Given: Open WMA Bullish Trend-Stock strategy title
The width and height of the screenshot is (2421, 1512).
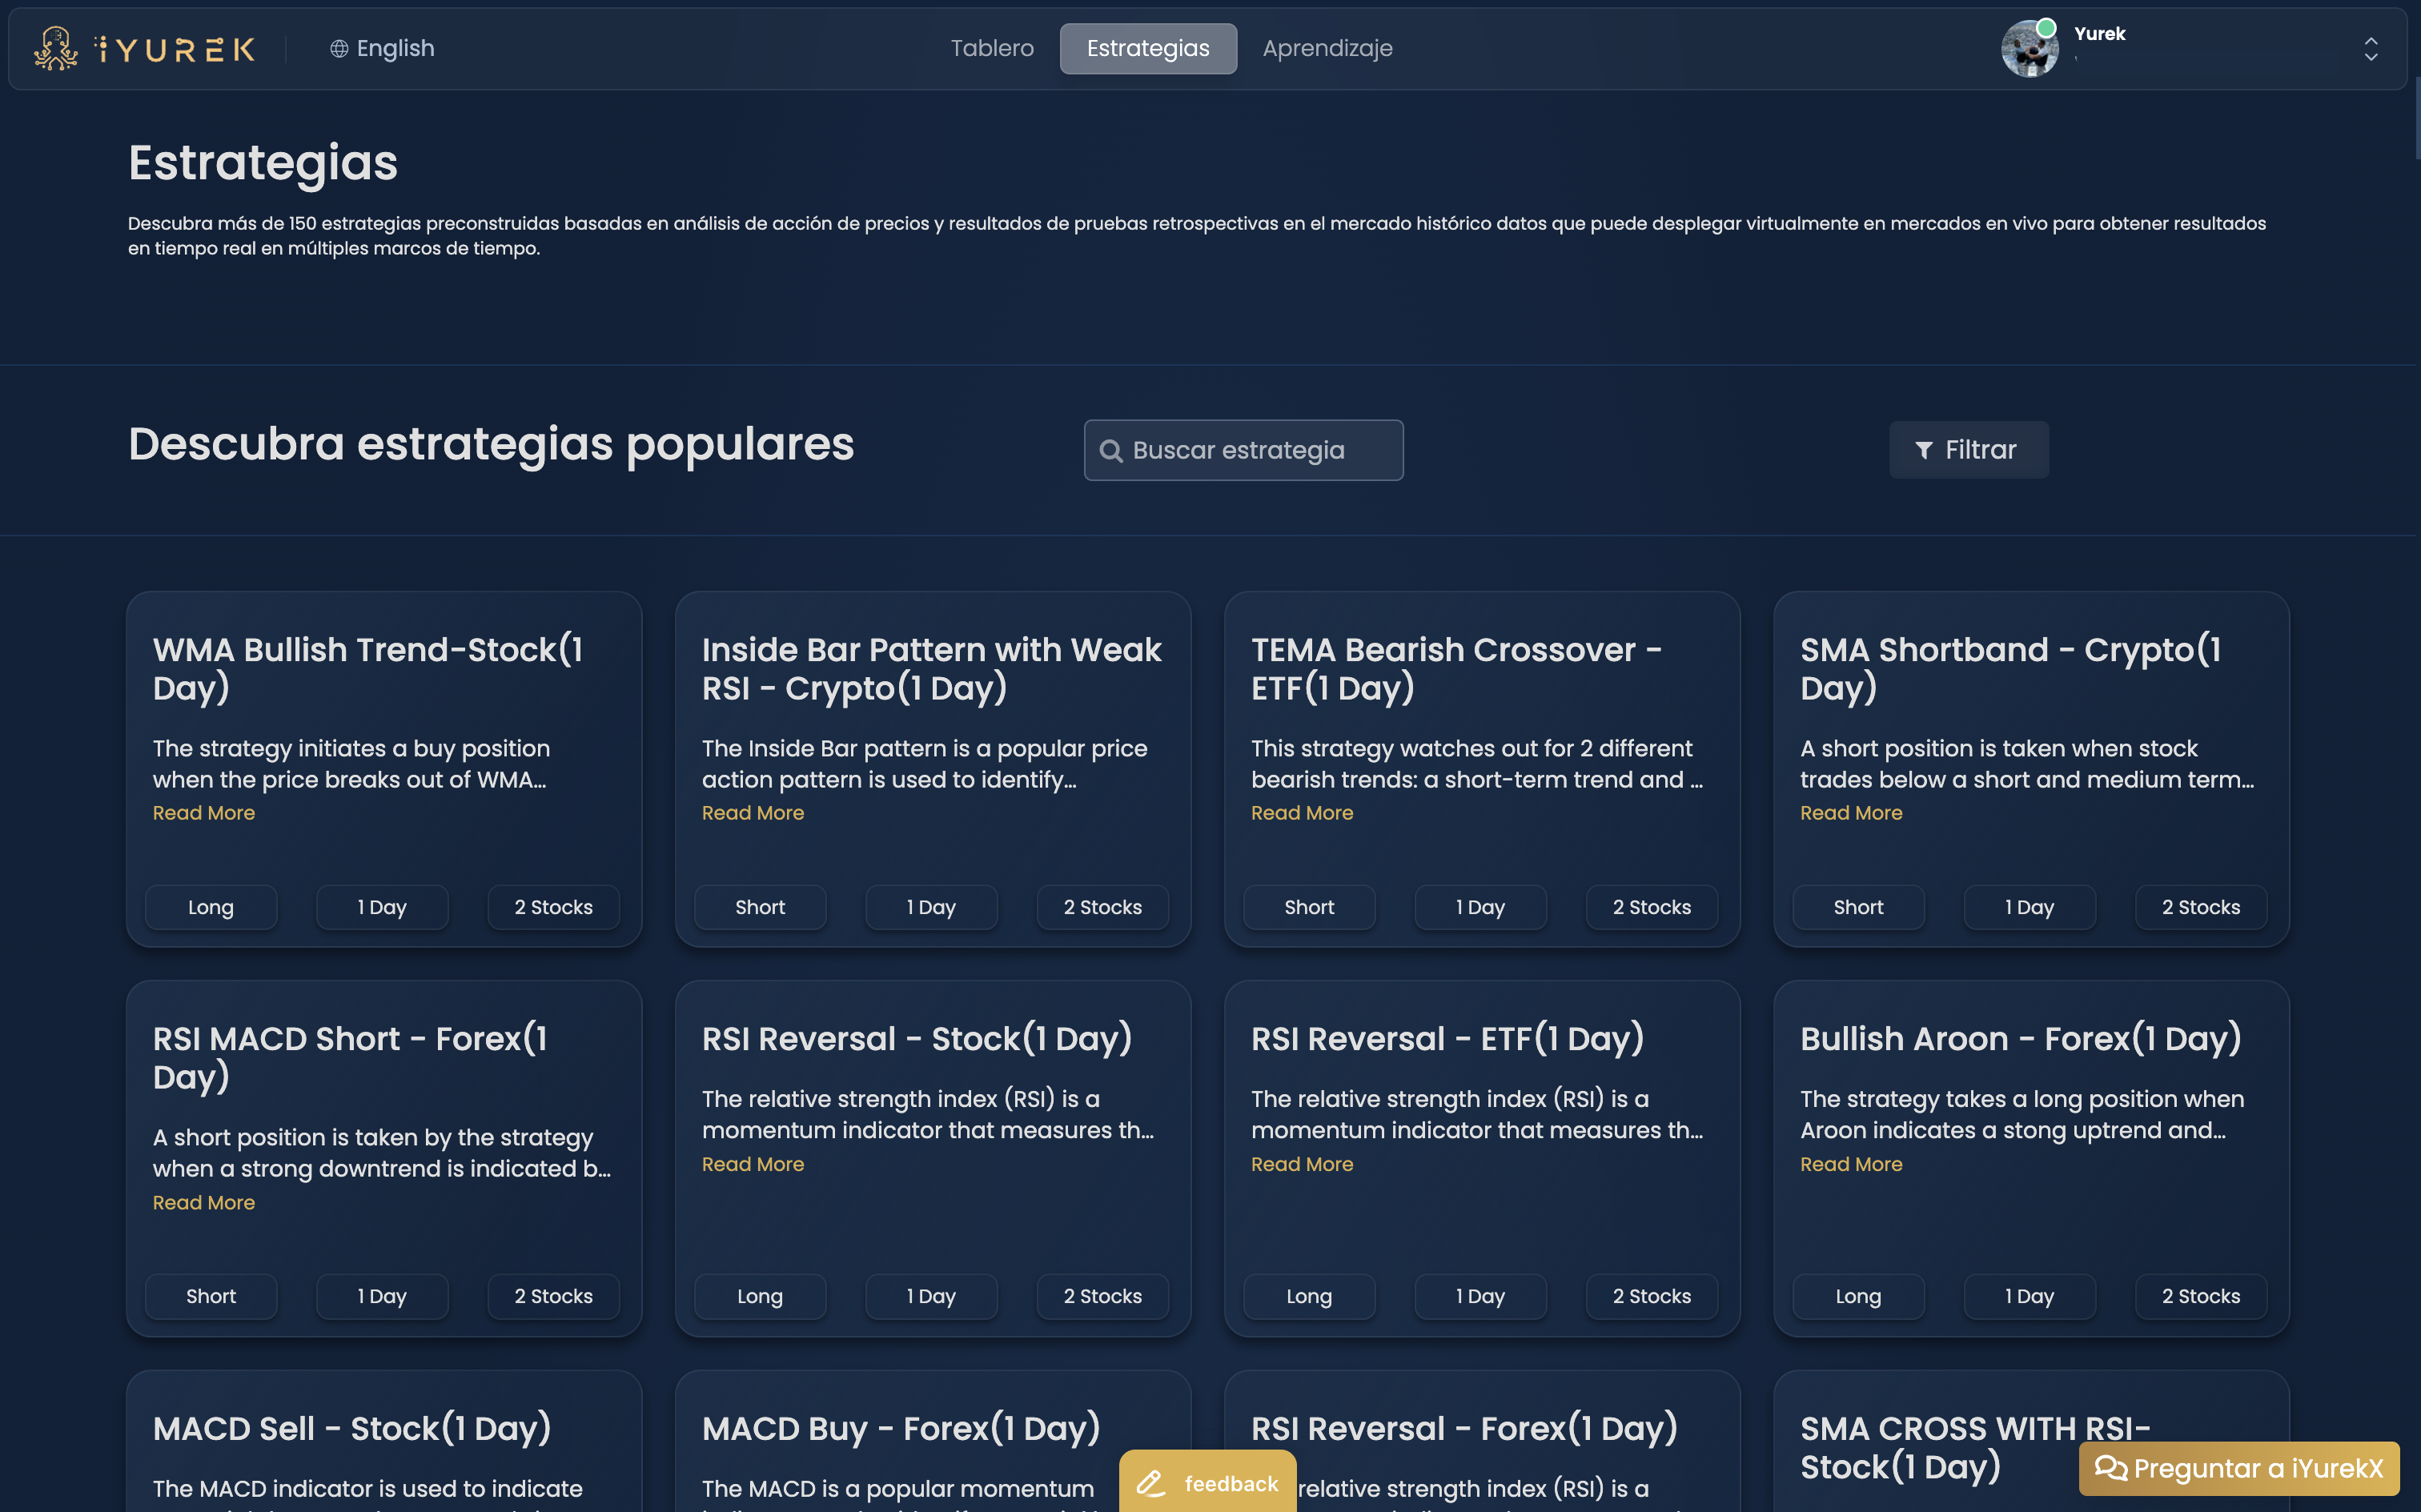Looking at the screenshot, I should pos(368,668).
